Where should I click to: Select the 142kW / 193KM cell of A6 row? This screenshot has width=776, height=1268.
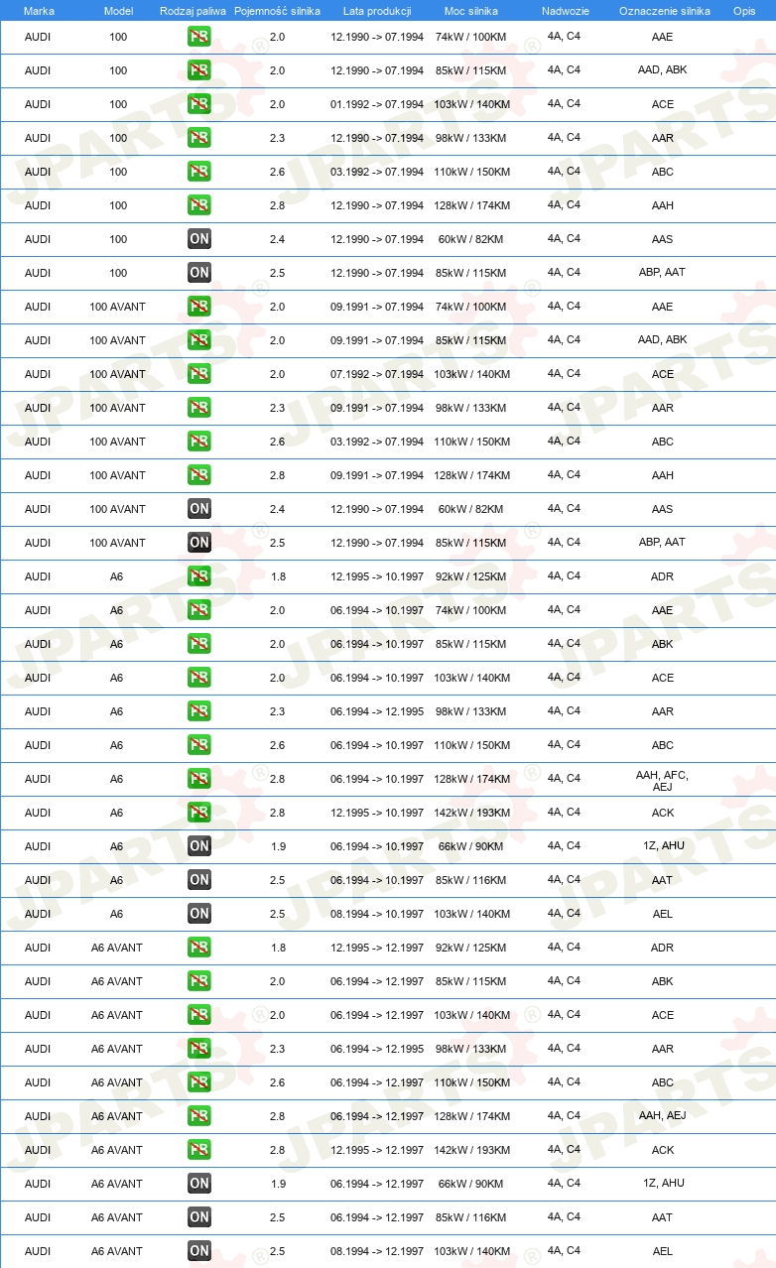[471, 813]
